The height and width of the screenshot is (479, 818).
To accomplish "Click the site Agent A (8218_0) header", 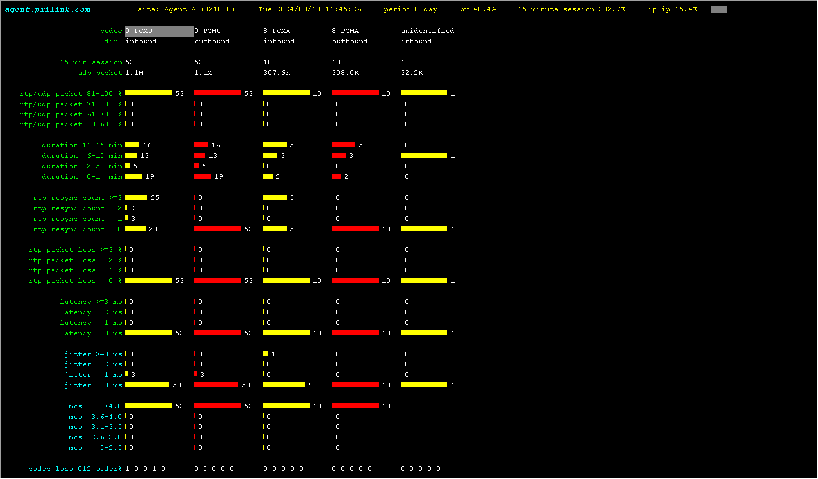I will 186,9.
